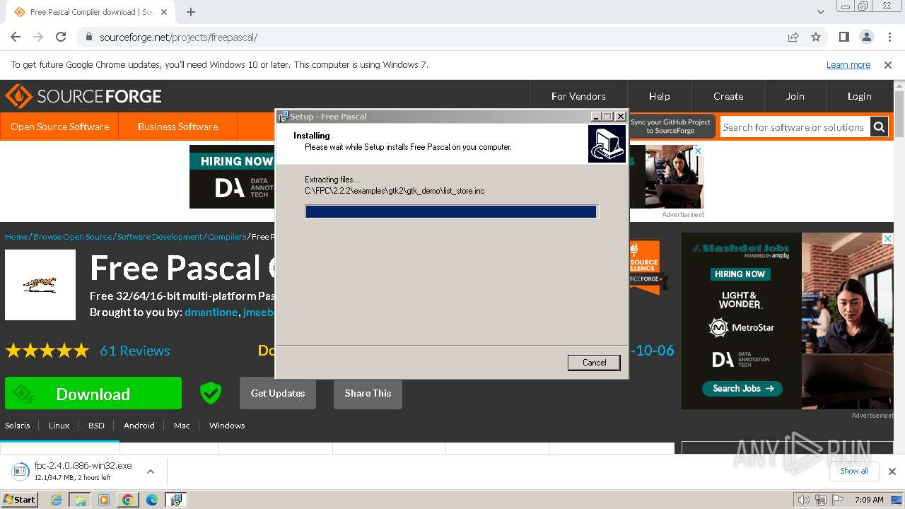Select the Android platform link
The width and height of the screenshot is (905, 509).
click(139, 426)
